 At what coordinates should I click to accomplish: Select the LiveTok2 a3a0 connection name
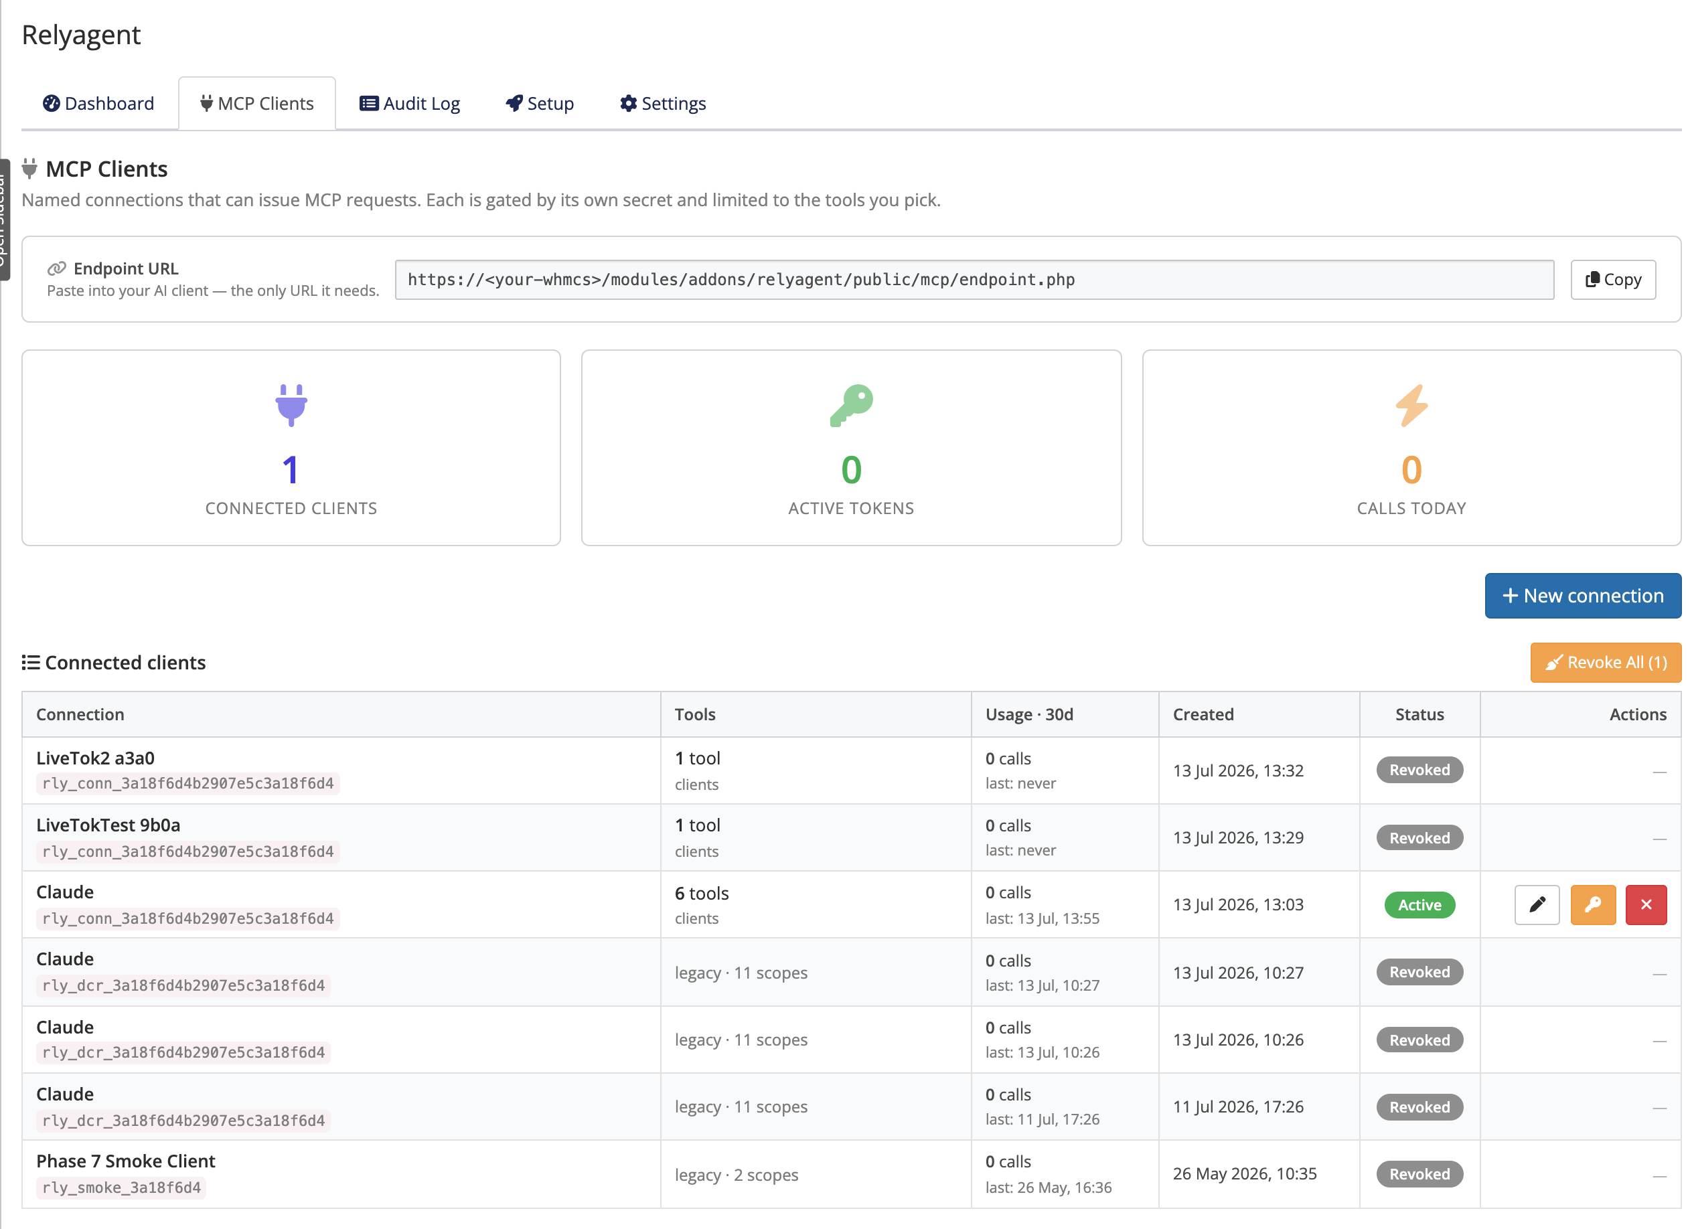pyautogui.click(x=95, y=758)
